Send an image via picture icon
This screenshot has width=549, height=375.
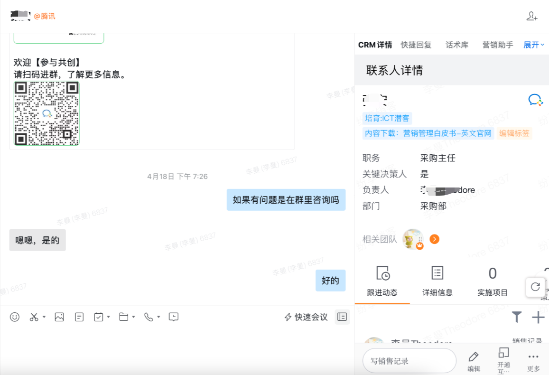click(59, 317)
